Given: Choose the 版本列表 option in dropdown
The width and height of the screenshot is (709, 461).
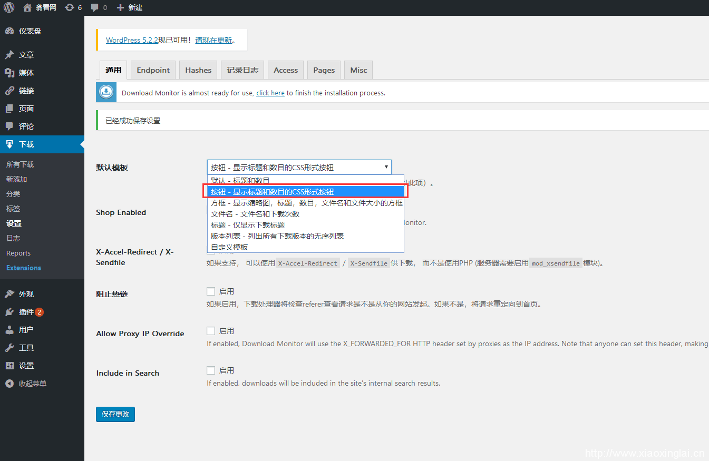Looking at the screenshot, I should pyautogui.click(x=277, y=236).
